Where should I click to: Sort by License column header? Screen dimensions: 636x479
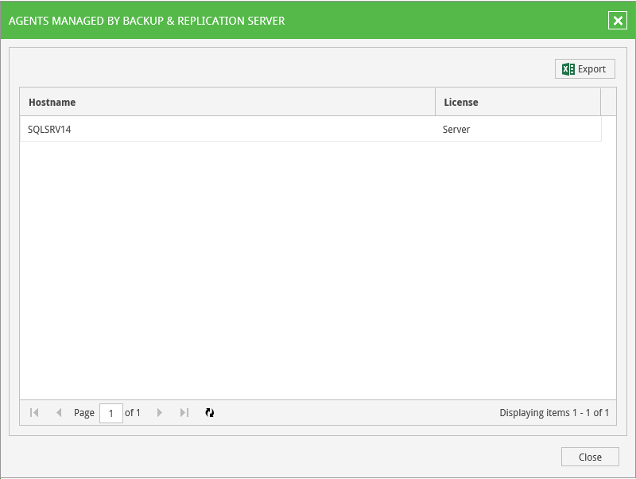pos(518,102)
